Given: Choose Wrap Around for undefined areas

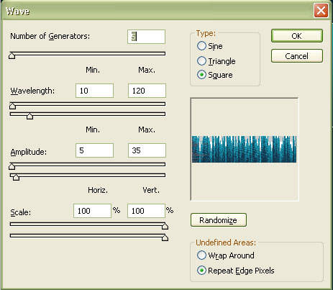Looking at the screenshot, I should (x=201, y=255).
